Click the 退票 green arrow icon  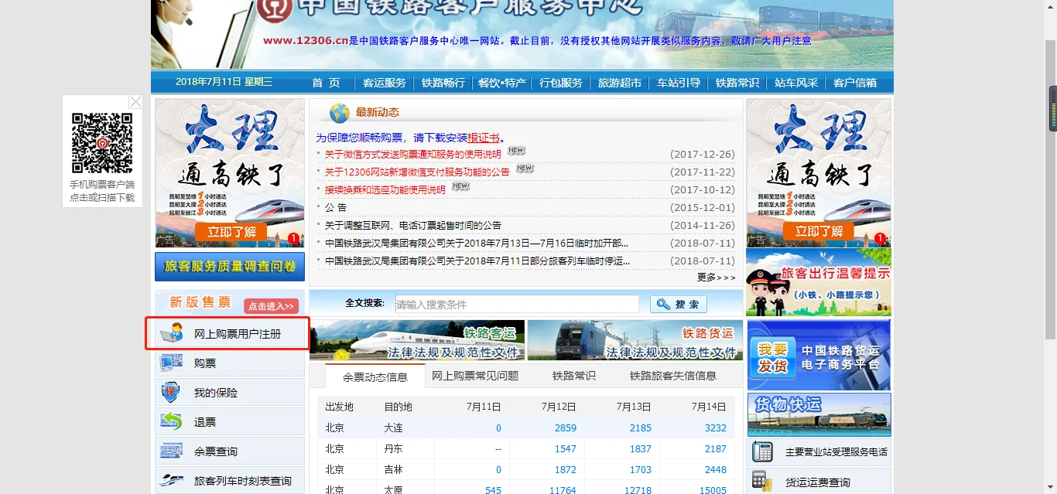click(171, 421)
